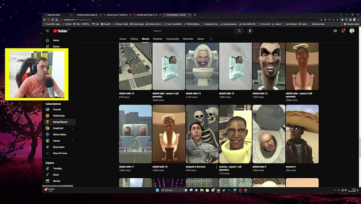Image resolution: width=361 pixels, height=204 pixels.
Task: Open the Channels tab
Action: pyautogui.click(x=188, y=39)
